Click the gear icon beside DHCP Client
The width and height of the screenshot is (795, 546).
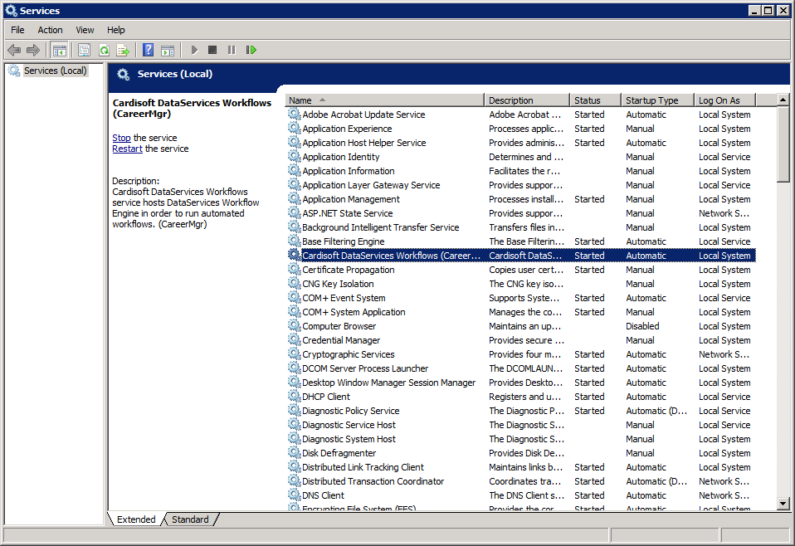tap(294, 396)
